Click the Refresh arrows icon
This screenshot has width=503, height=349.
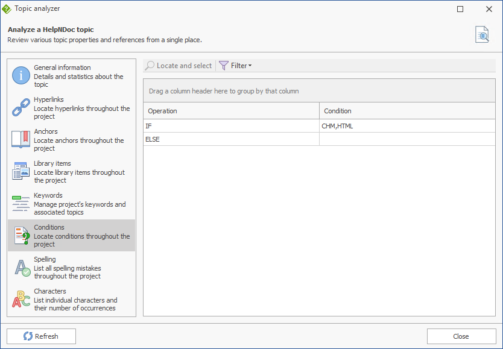point(28,336)
